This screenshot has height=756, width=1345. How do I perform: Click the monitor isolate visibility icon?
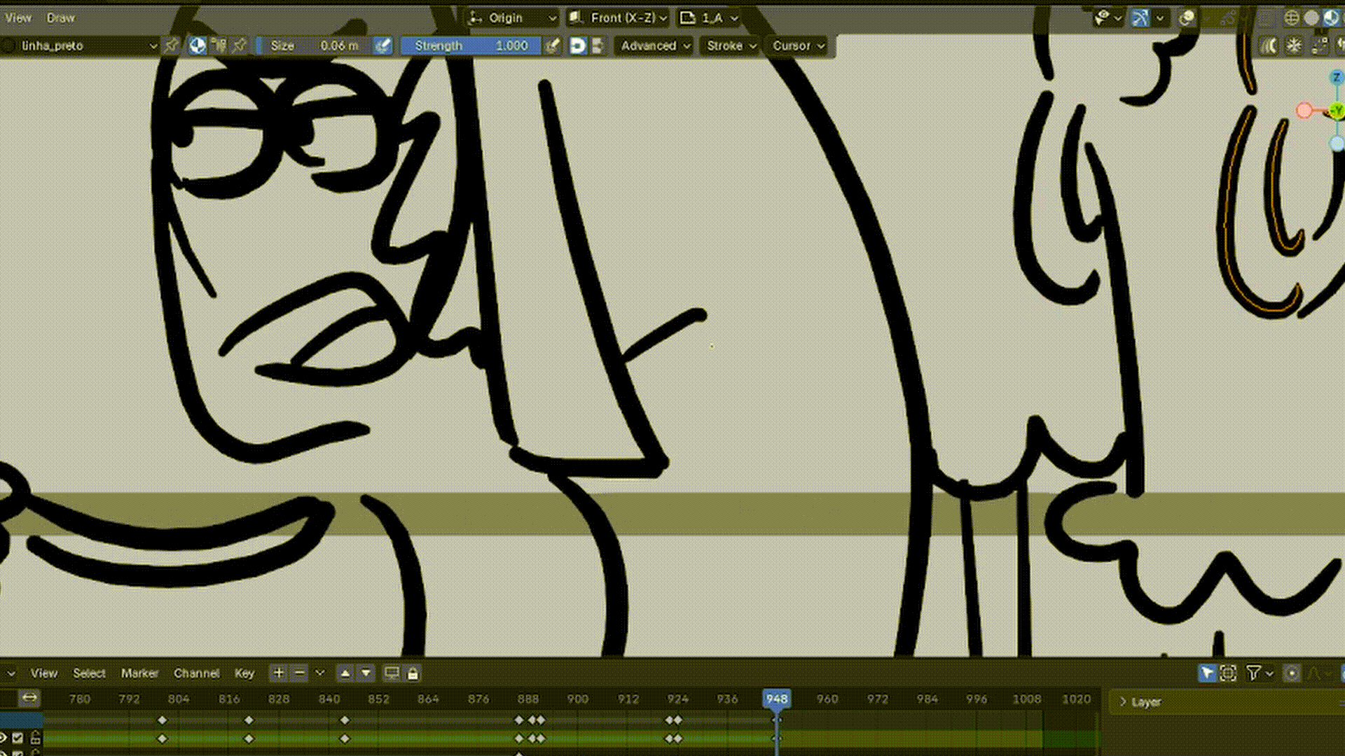[x=392, y=673]
